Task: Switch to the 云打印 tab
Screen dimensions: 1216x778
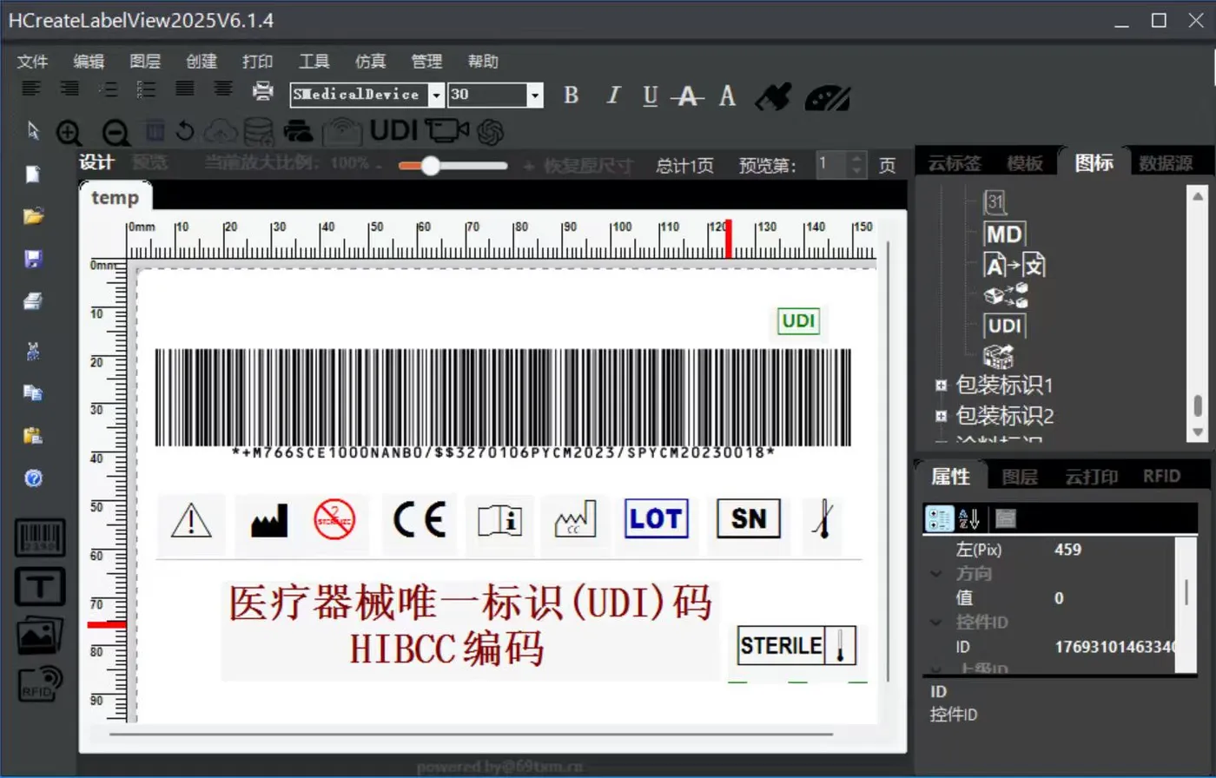Action: (x=1091, y=476)
